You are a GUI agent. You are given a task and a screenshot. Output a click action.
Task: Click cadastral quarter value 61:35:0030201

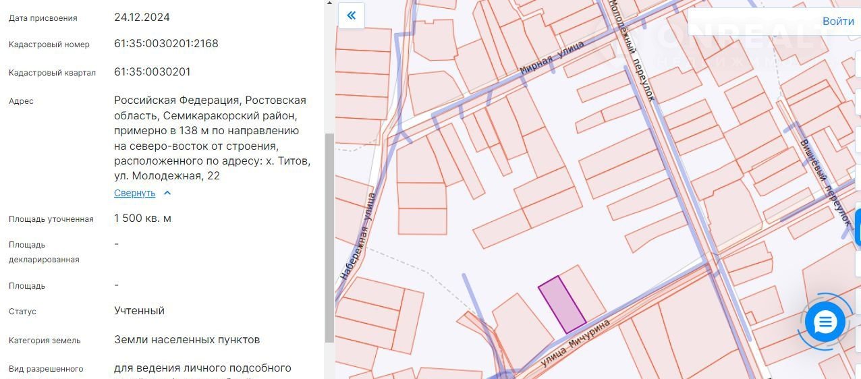152,72
